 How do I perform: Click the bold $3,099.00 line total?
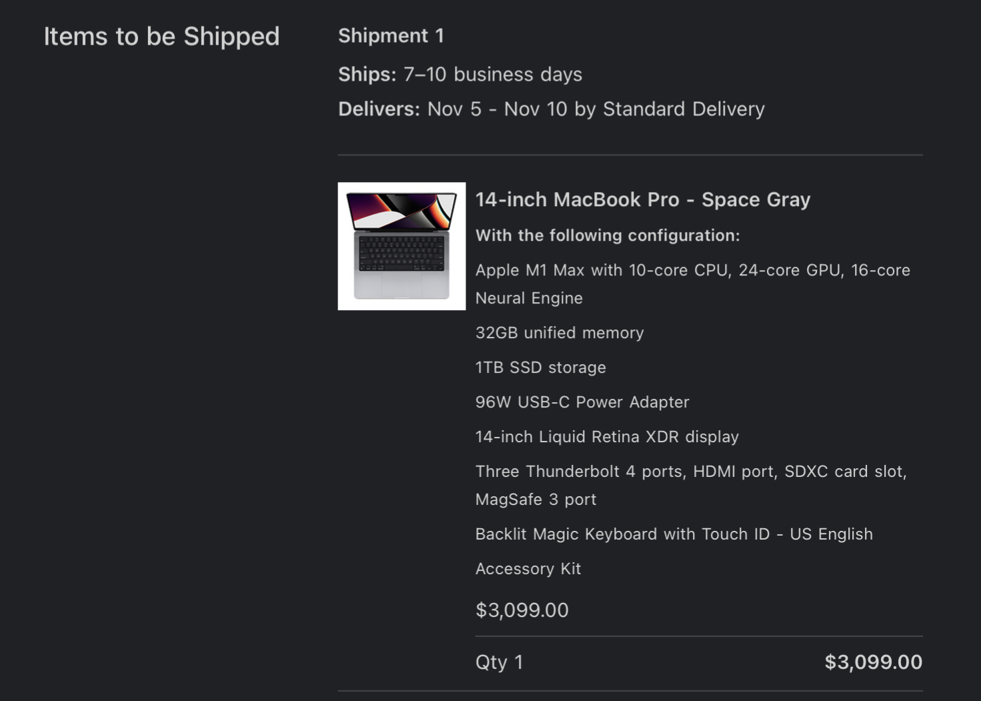click(x=872, y=662)
